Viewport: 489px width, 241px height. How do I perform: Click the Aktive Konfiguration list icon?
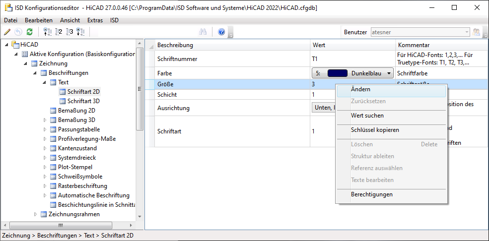click(x=25, y=54)
